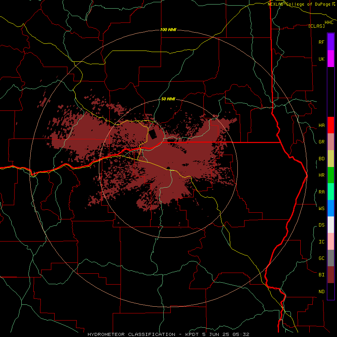The width and height of the screenshot is (337, 337).
Task: Click the UK legend label
Action: tap(321, 59)
